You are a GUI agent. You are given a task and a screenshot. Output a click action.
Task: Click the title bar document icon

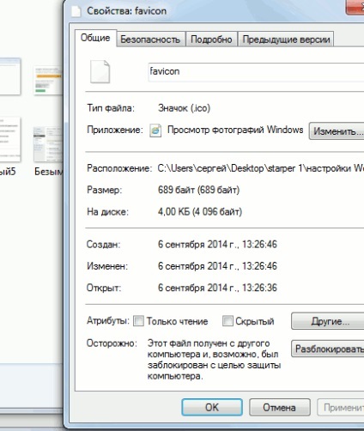click(76, 11)
